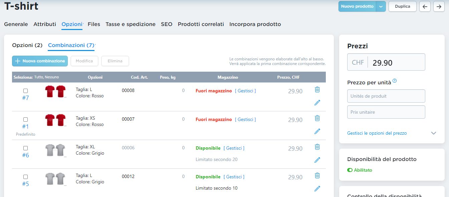Open the CHF currency selector

click(x=358, y=62)
